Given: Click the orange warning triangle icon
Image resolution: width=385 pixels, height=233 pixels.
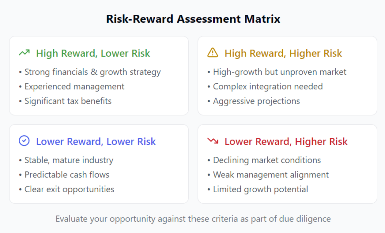Looking at the screenshot, I should coord(213,53).
